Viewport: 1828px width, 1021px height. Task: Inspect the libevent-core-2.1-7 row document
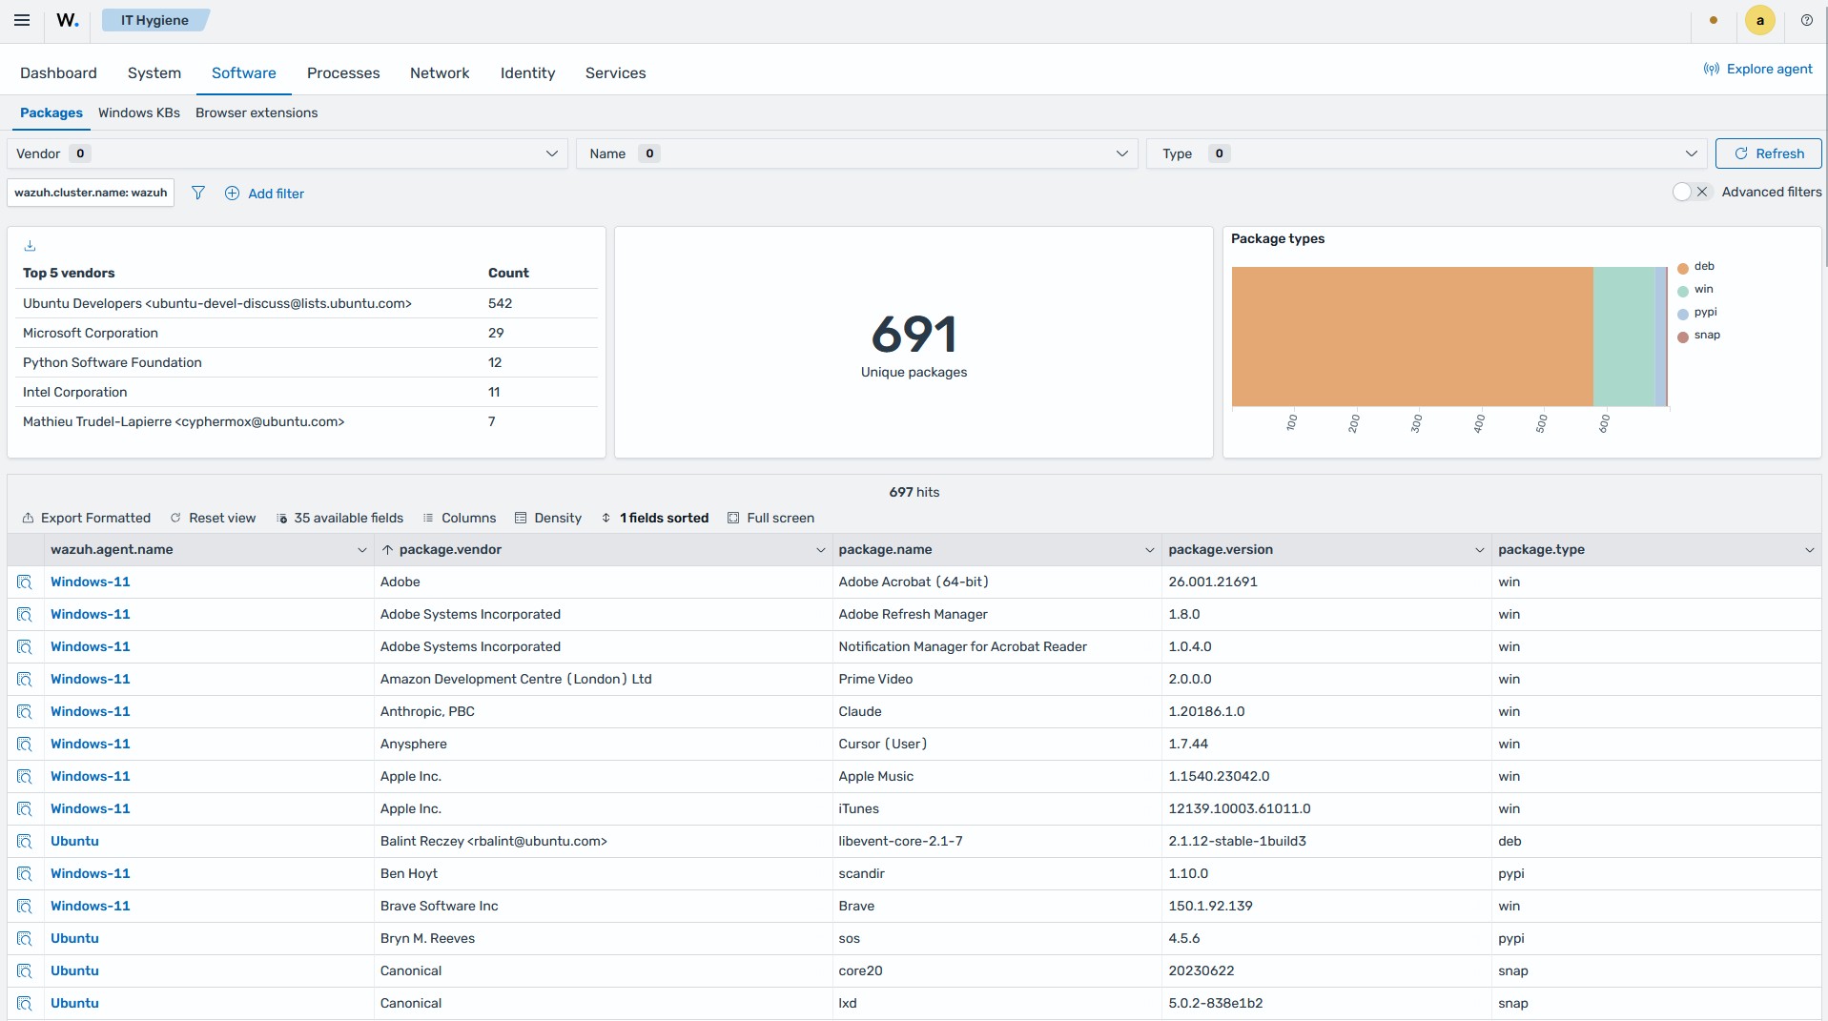25,842
